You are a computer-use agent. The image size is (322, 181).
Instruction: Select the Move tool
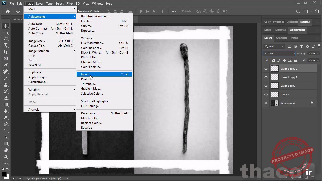click(x=6, y=26)
